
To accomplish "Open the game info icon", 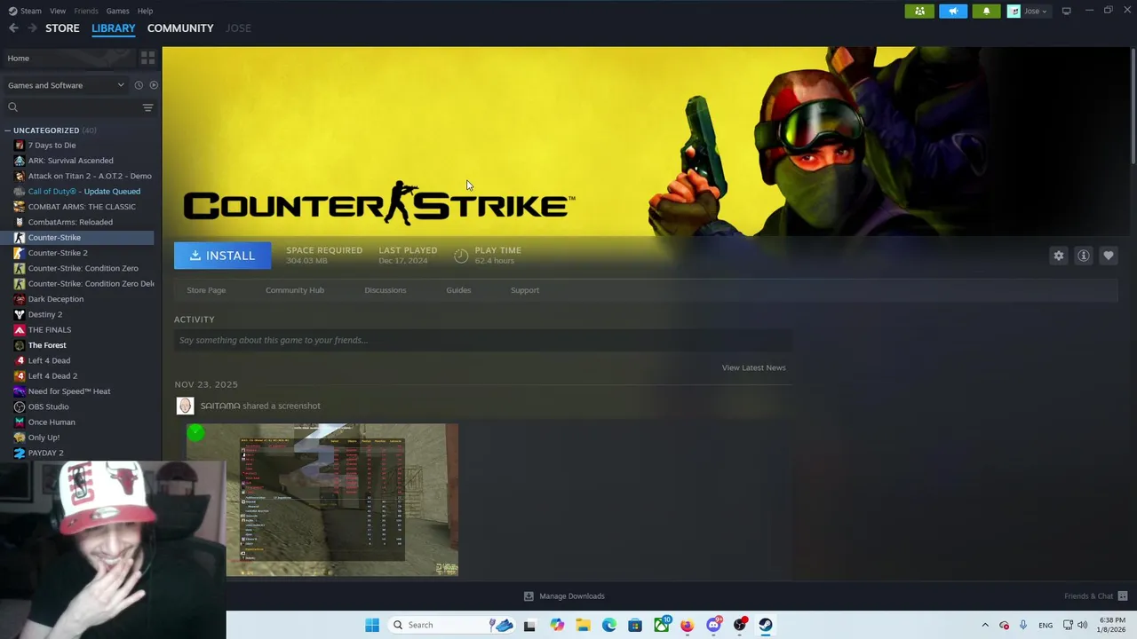I will (1084, 256).
